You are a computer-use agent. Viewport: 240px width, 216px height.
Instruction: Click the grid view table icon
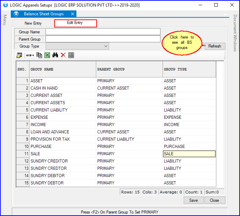click(x=71, y=55)
